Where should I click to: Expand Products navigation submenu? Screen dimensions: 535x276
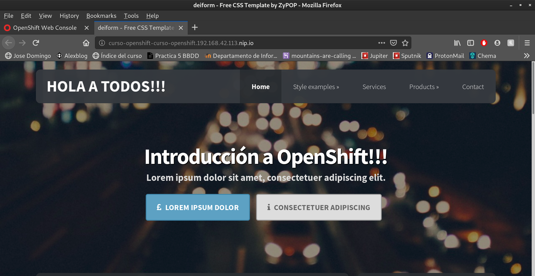[x=424, y=87]
